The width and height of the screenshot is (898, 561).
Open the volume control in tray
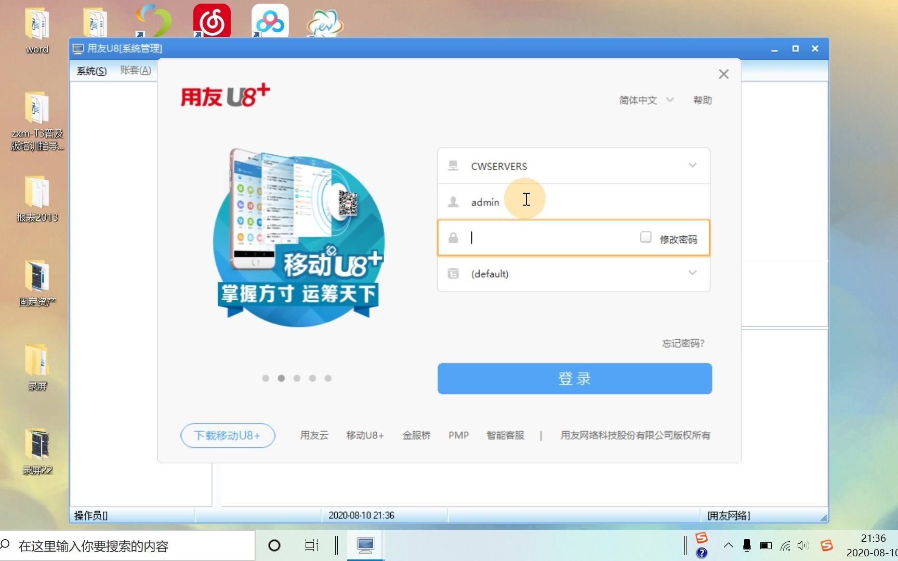(803, 545)
